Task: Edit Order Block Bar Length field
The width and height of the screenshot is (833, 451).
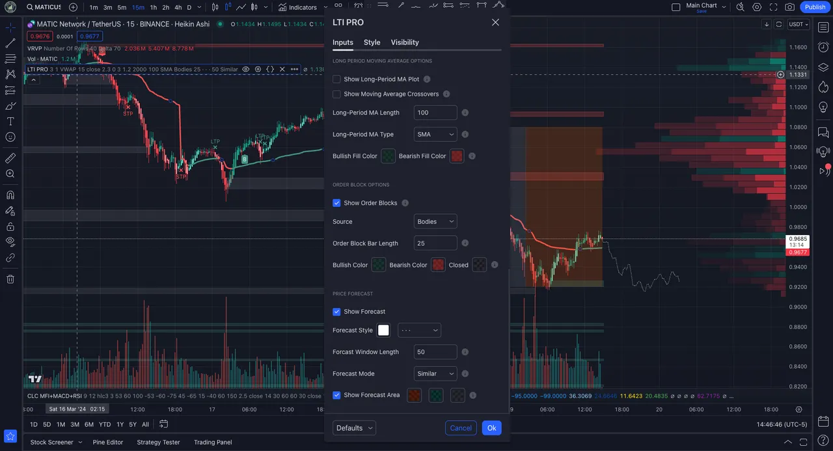Action: point(435,243)
